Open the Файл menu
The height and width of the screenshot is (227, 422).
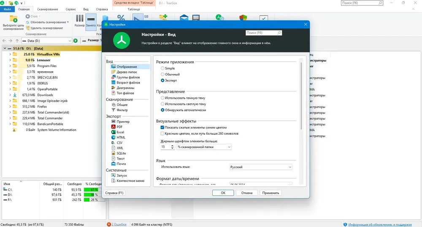coord(7,9)
